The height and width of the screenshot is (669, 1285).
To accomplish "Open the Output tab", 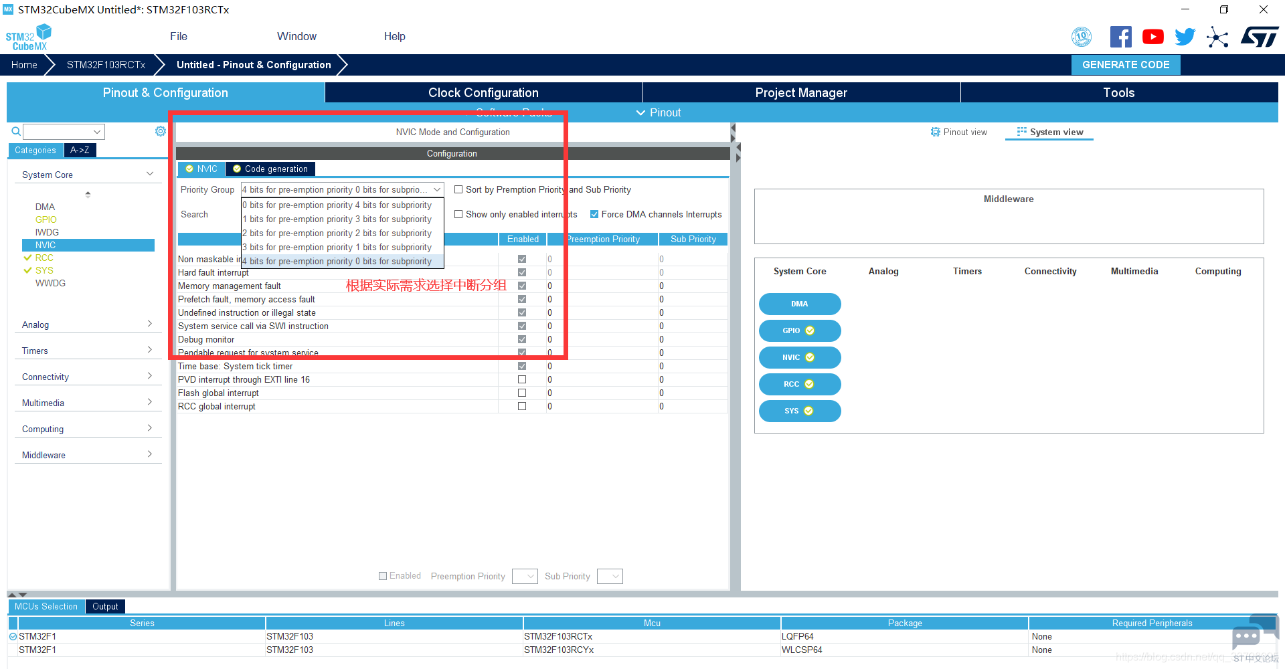I will [105, 607].
